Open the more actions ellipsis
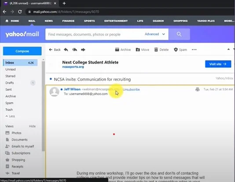 coord(194,50)
